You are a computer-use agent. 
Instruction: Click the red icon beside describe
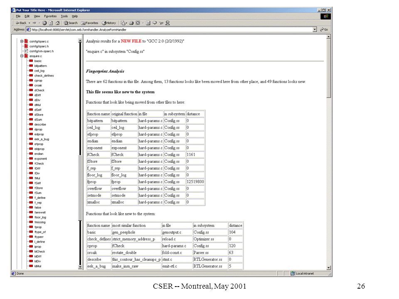click(31, 124)
